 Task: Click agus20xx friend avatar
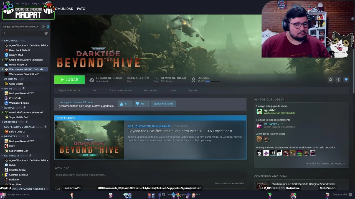click(259, 111)
